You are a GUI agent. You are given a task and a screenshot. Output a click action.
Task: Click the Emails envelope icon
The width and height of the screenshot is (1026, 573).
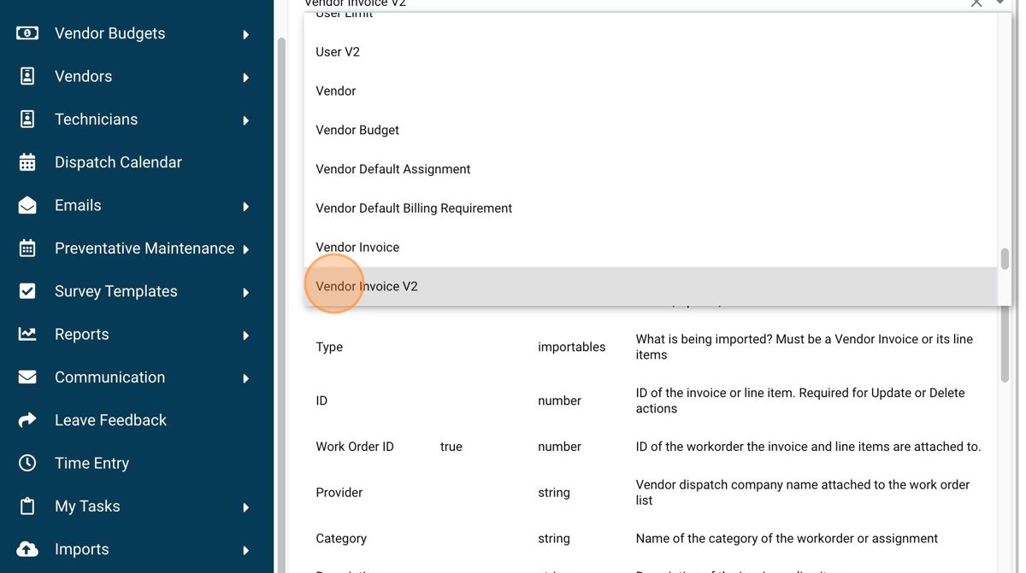pos(27,205)
